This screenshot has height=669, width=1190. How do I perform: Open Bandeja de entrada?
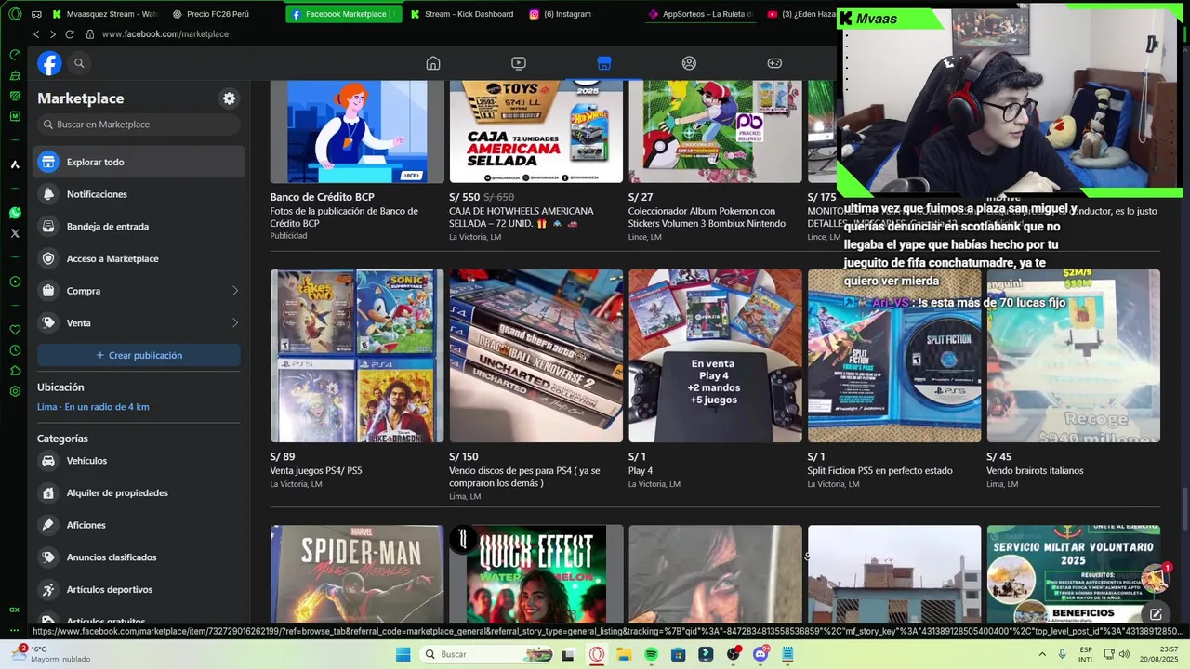point(139,227)
